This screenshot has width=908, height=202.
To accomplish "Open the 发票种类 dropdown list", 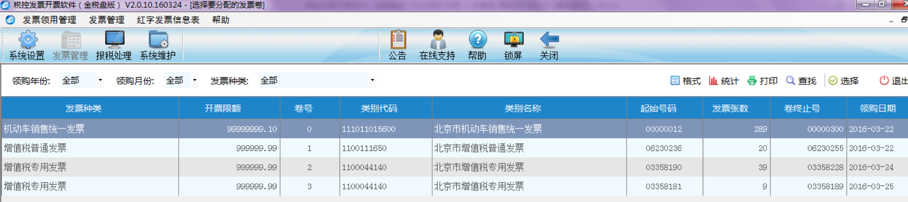I will coord(372,81).
